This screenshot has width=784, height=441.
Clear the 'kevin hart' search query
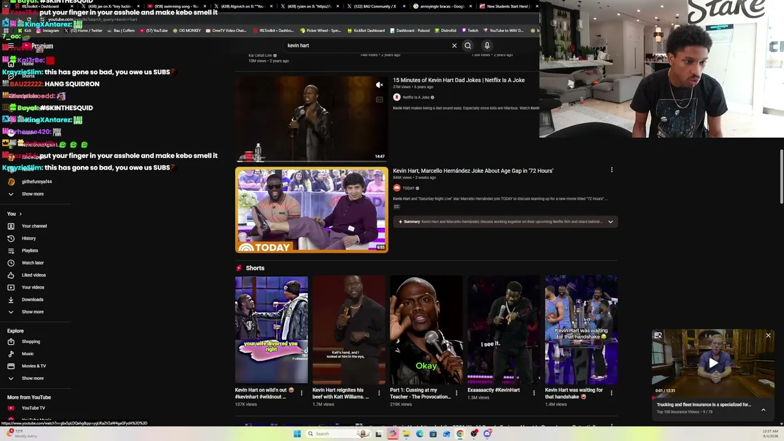point(454,45)
